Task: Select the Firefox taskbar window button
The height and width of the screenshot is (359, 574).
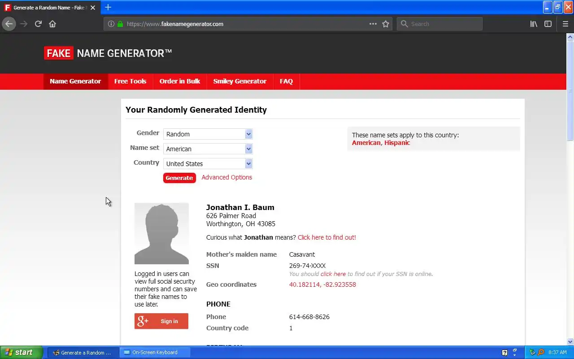Action: pos(83,352)
